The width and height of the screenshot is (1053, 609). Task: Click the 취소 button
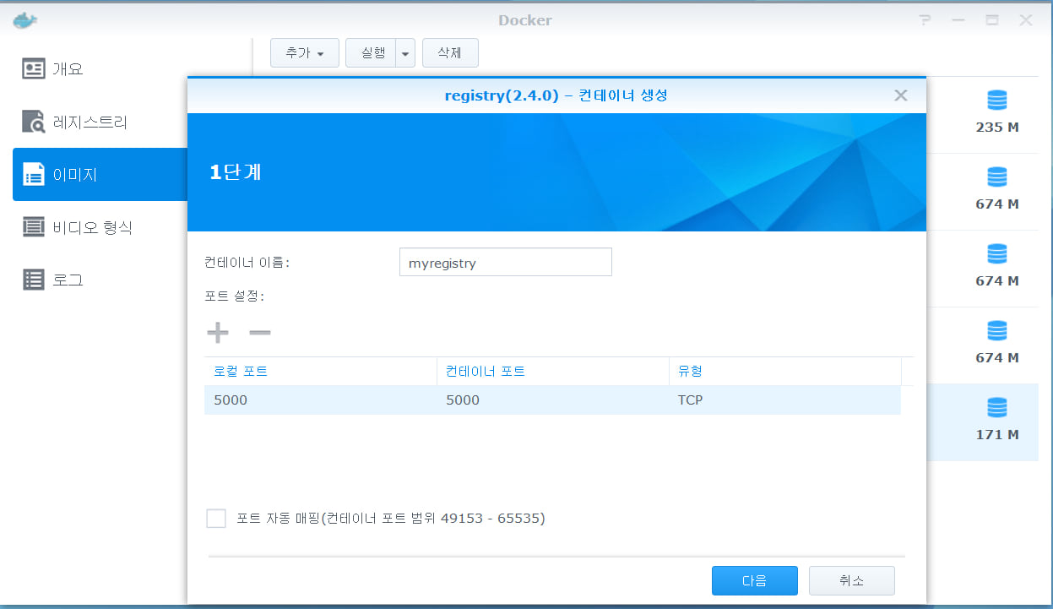click(x=851, y=580)
